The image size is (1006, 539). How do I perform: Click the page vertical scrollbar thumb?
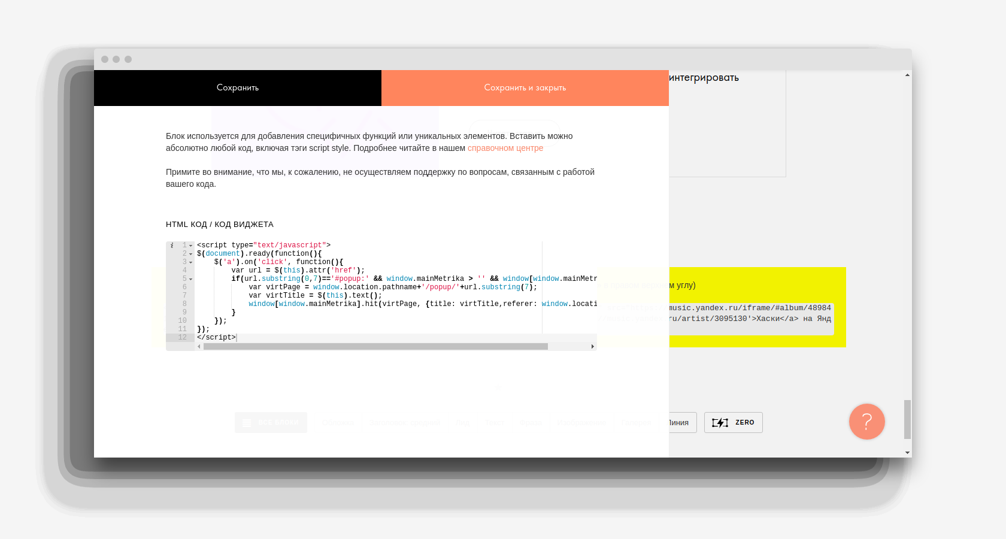click(x=908, y=419)
